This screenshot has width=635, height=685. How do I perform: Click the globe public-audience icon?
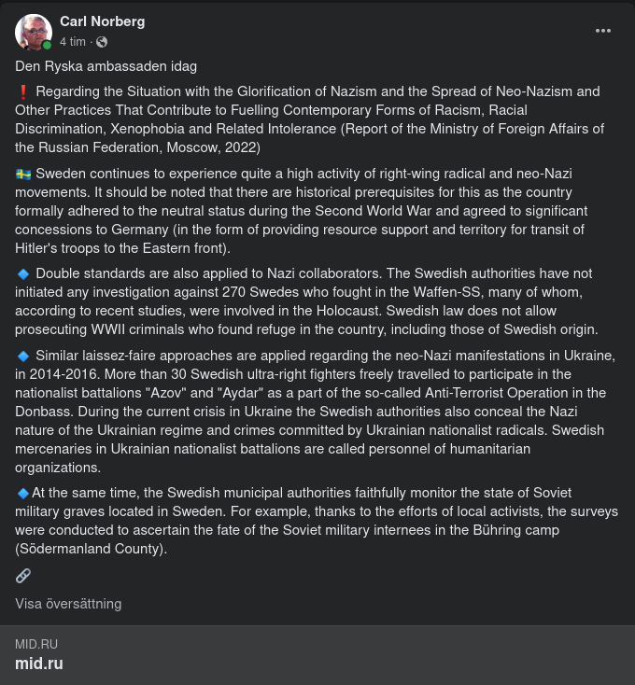click(x=102, y=42)
